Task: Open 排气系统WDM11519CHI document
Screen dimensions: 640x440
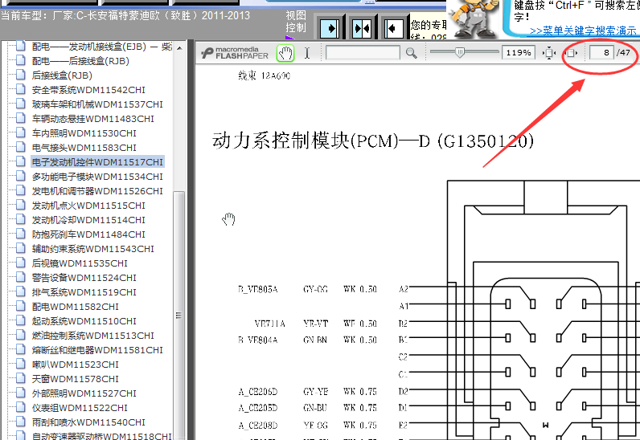Action: coord(84,292)
